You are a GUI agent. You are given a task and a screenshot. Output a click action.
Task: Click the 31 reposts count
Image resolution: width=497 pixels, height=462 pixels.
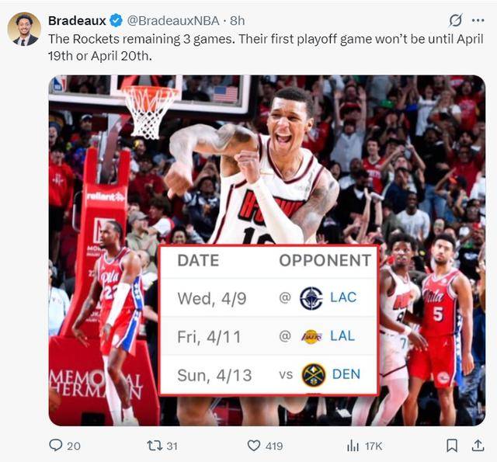tap(172, 446)
